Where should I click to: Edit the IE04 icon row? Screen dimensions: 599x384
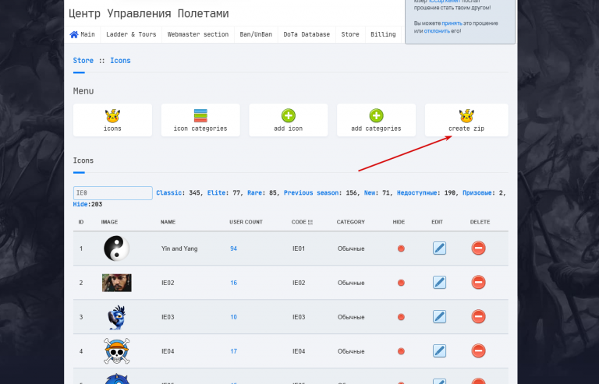(439, 351)
